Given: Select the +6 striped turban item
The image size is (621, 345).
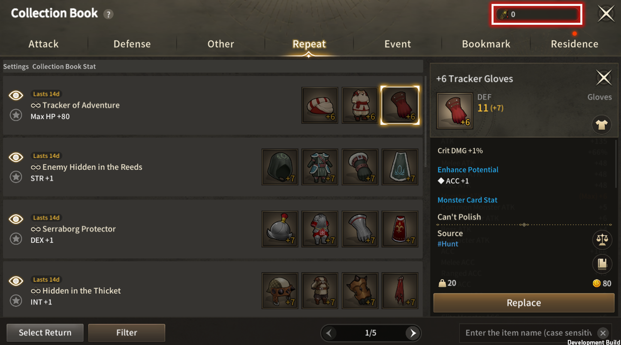Looking at the screenshot, I should pyautogui.click(x=320, y=105).
